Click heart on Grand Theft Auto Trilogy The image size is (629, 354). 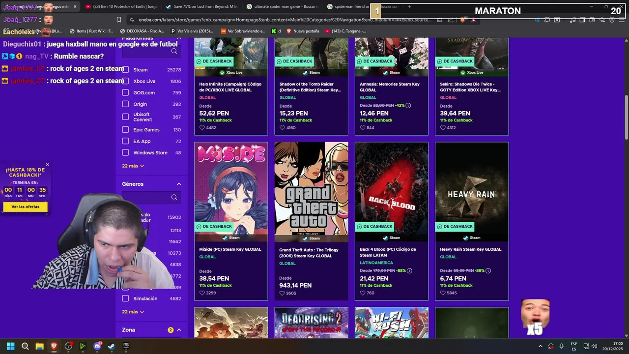[x=282, y=293]
